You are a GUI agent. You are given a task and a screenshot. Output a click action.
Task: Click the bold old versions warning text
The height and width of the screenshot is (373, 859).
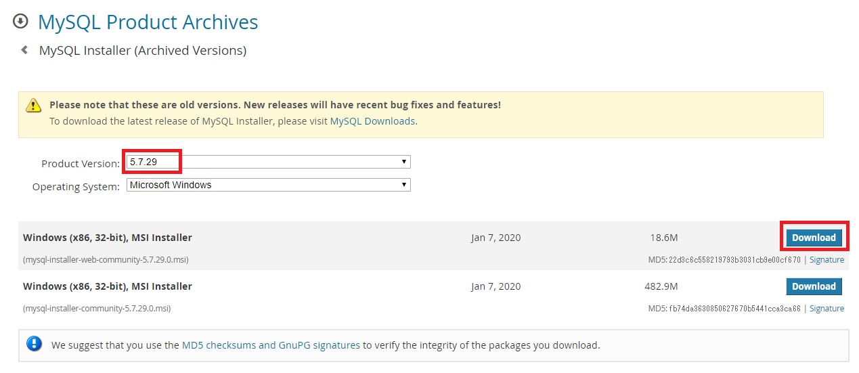pos(276,106)
